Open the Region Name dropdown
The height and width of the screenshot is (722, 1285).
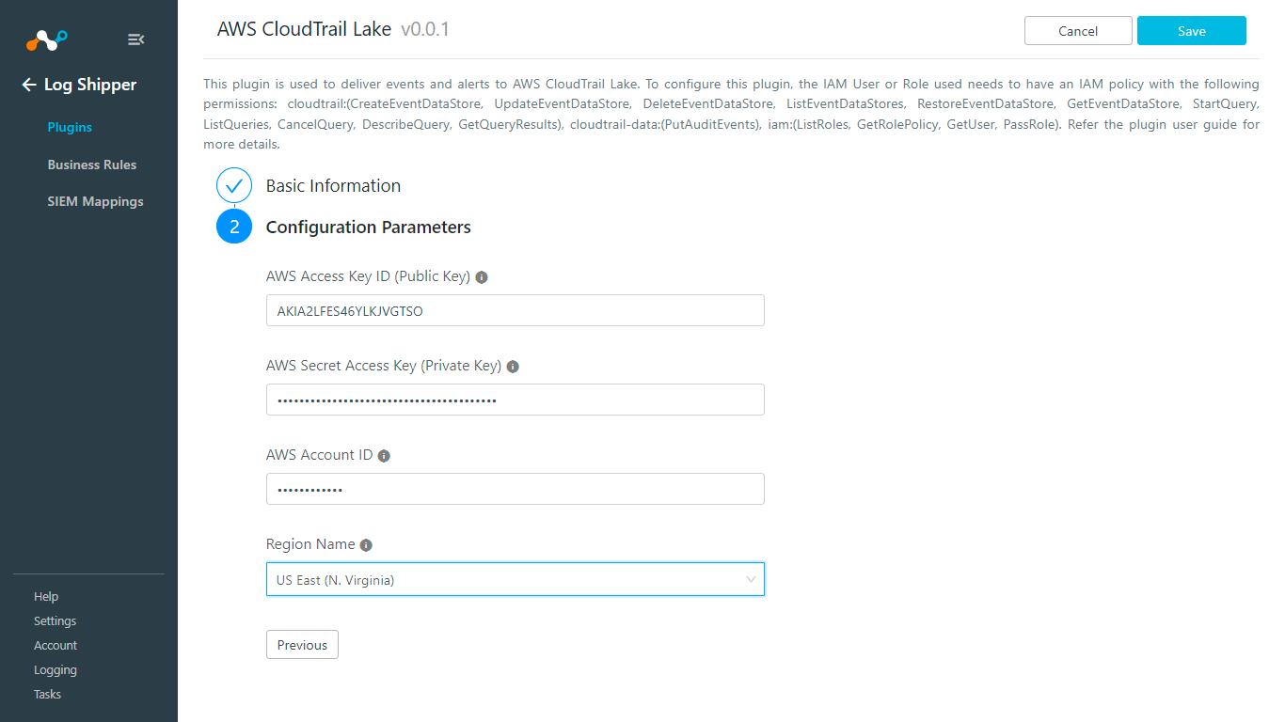pyautogui.click(x=515, y=579)
